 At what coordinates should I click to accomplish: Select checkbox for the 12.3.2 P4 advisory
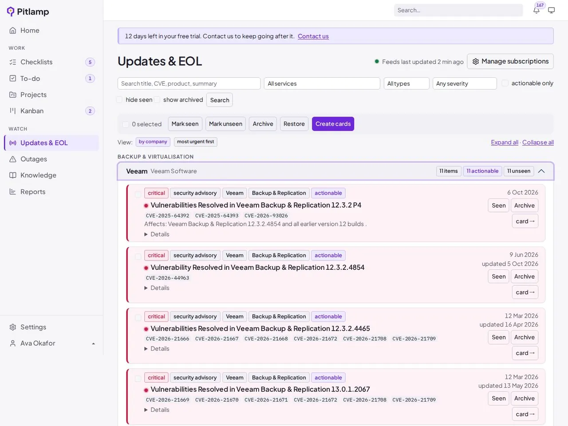click(x=138, y=194)
